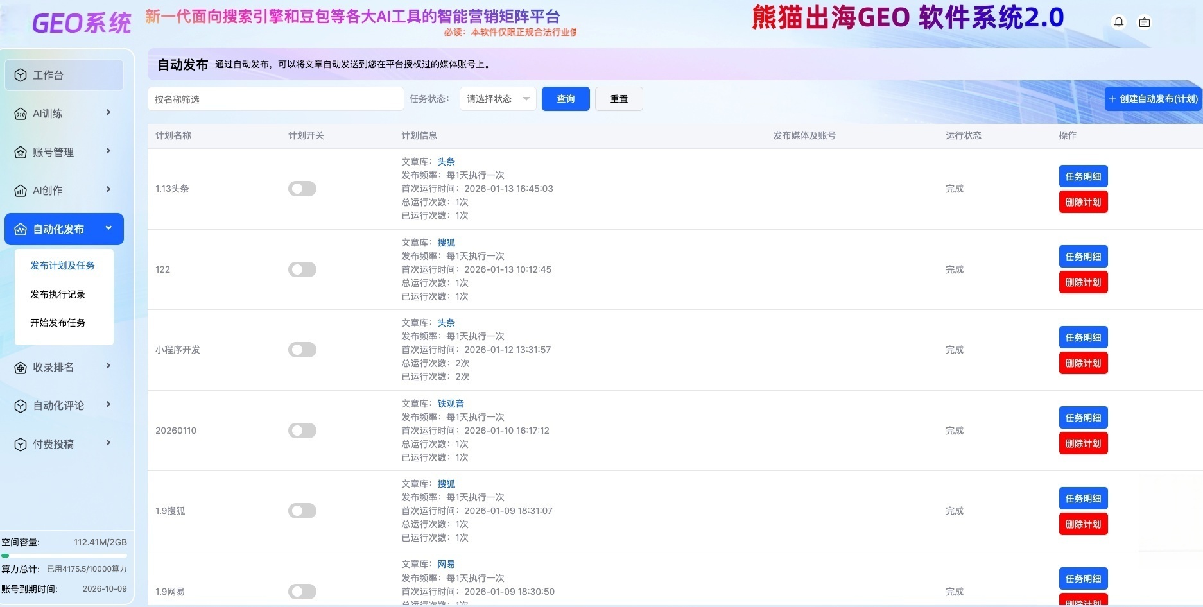Image resolution: width=1203 pixels, height=607 pixels.
Task: Click the calendar icon in top bar
Action: coord(1144,22)
